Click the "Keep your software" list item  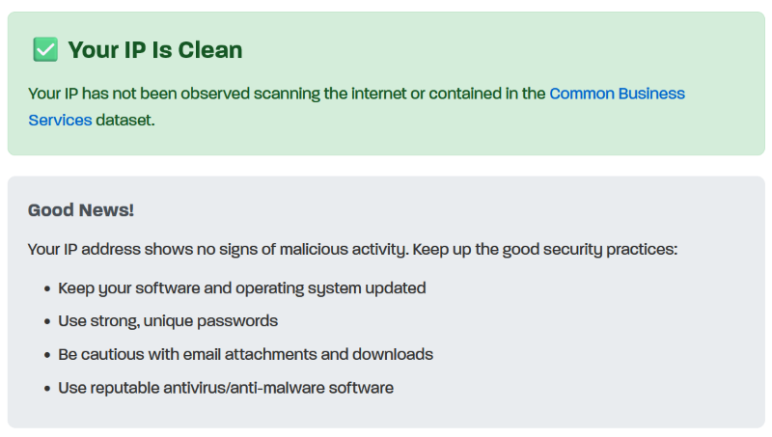pyautogui.click(x=241, y=287)
